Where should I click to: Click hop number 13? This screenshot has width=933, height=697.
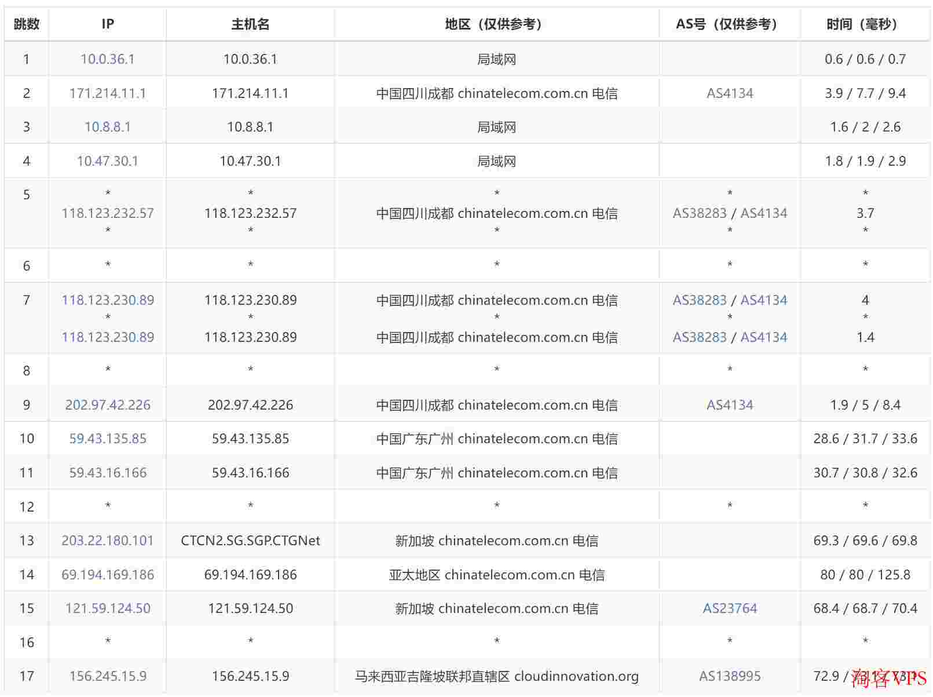(27, 541)
